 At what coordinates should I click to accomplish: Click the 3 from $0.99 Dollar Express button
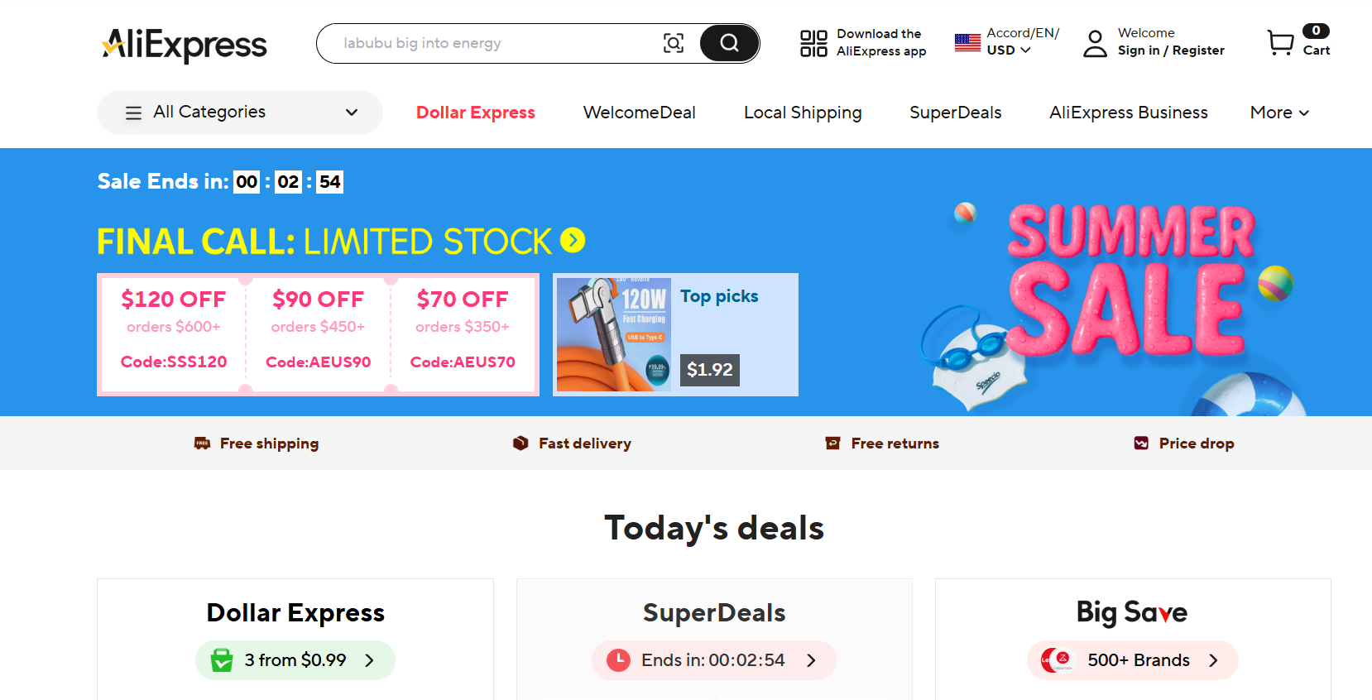295,659
